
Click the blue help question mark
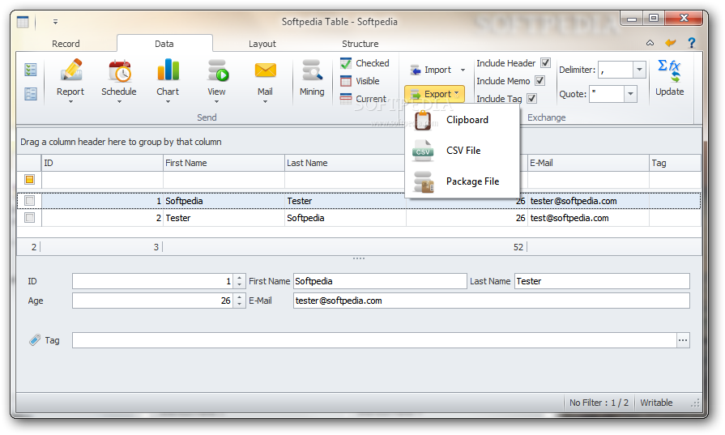tap(691, 43)
